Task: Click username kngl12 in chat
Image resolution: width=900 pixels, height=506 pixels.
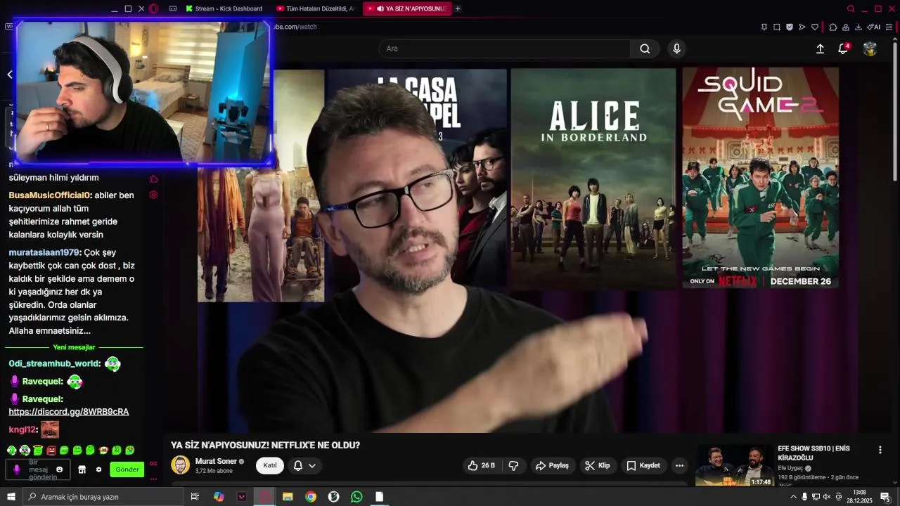Action: tap(22, 429)
